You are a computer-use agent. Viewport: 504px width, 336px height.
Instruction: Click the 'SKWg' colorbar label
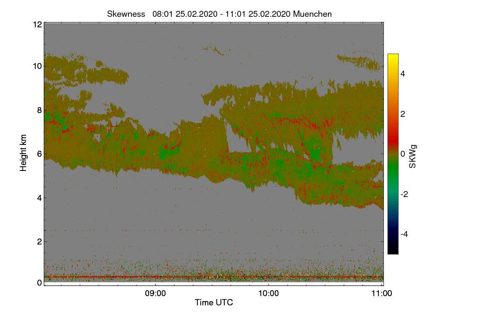(413, 156)
